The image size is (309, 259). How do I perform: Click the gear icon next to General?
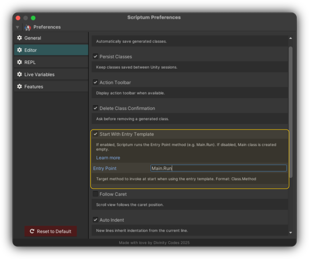pyautogui.click(x=19, y=38)
